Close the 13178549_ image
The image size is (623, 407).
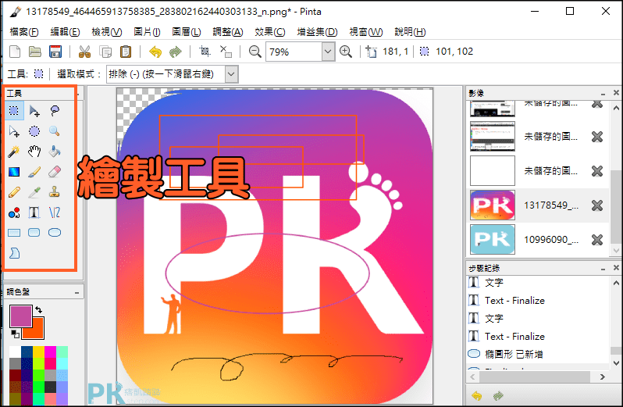pos(596,205)
